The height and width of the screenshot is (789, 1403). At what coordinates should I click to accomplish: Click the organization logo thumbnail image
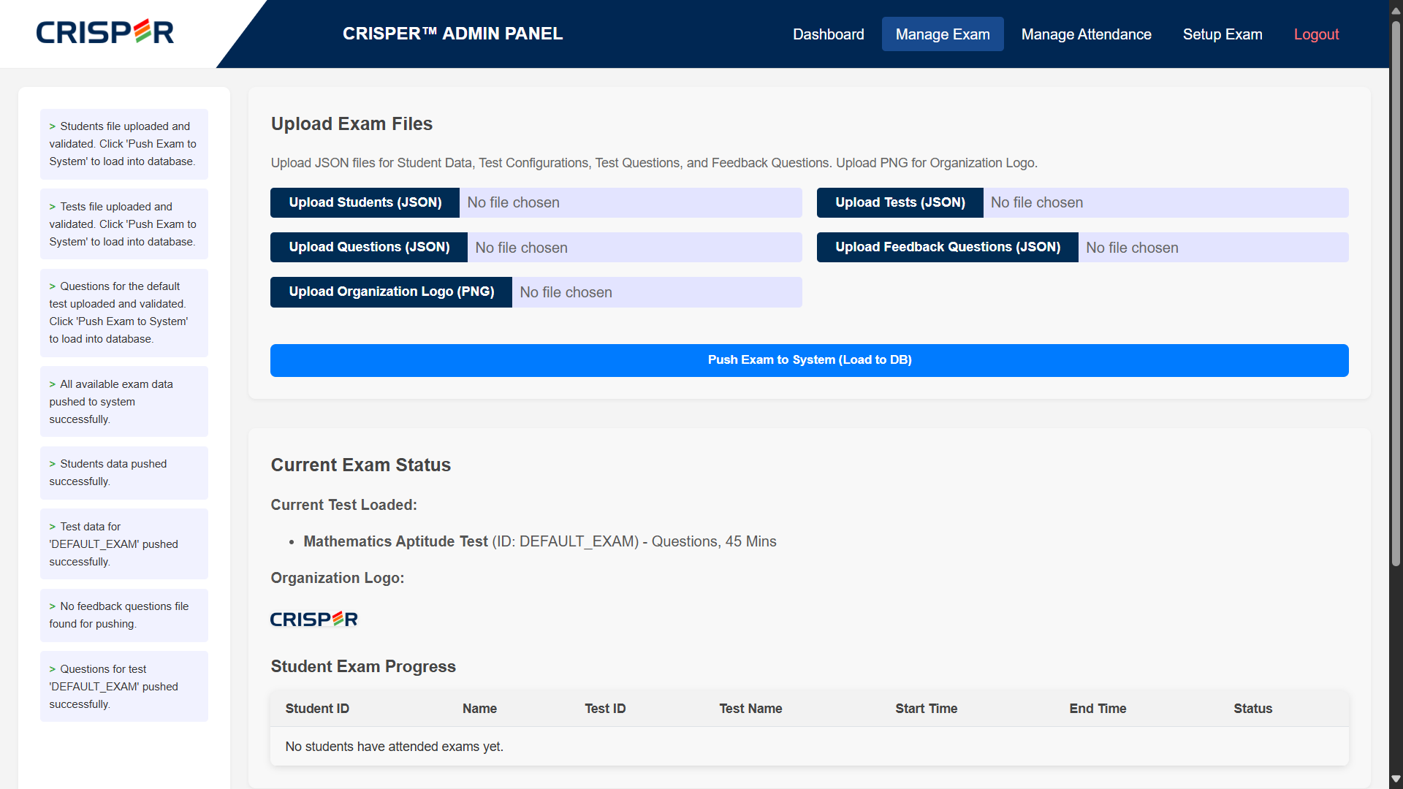click(x=314, y=619)
